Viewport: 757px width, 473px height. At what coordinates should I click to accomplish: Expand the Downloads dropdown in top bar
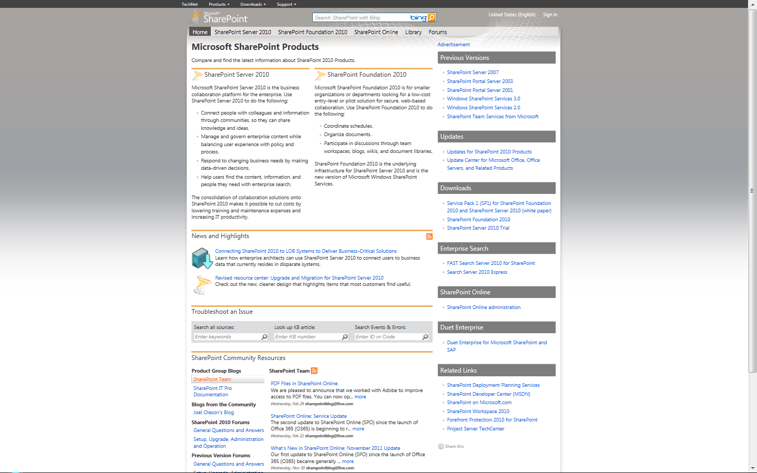pyautogui.click(x=253, y=4)
